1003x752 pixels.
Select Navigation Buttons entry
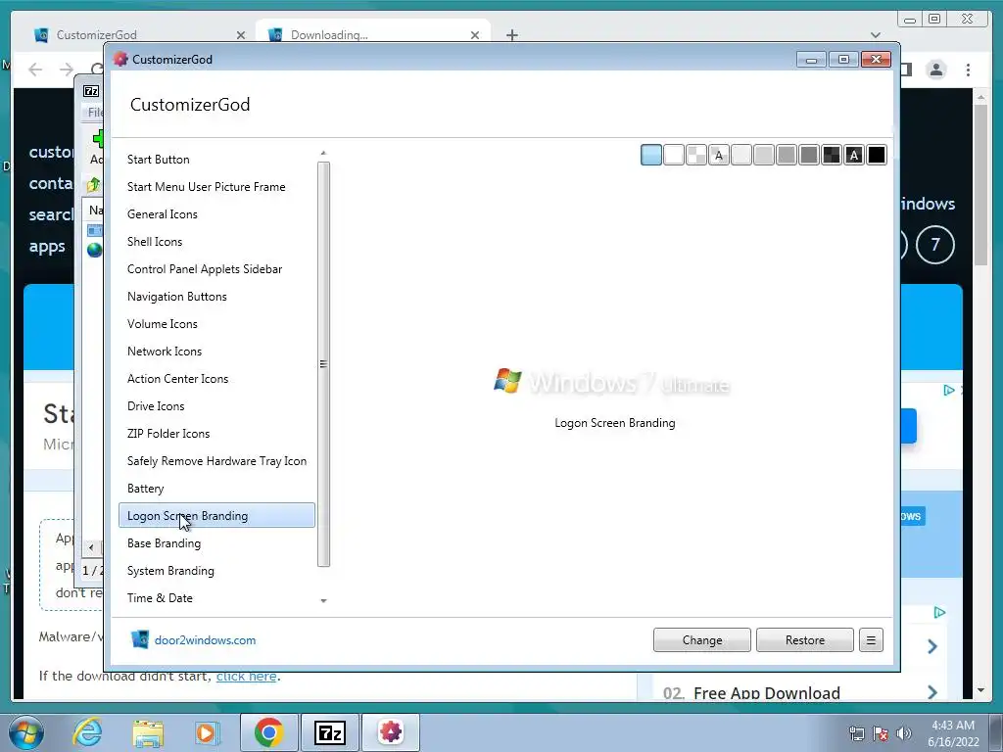click(x=216, y=297)
